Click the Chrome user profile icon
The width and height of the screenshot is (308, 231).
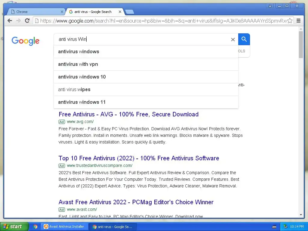pos(270,6)
